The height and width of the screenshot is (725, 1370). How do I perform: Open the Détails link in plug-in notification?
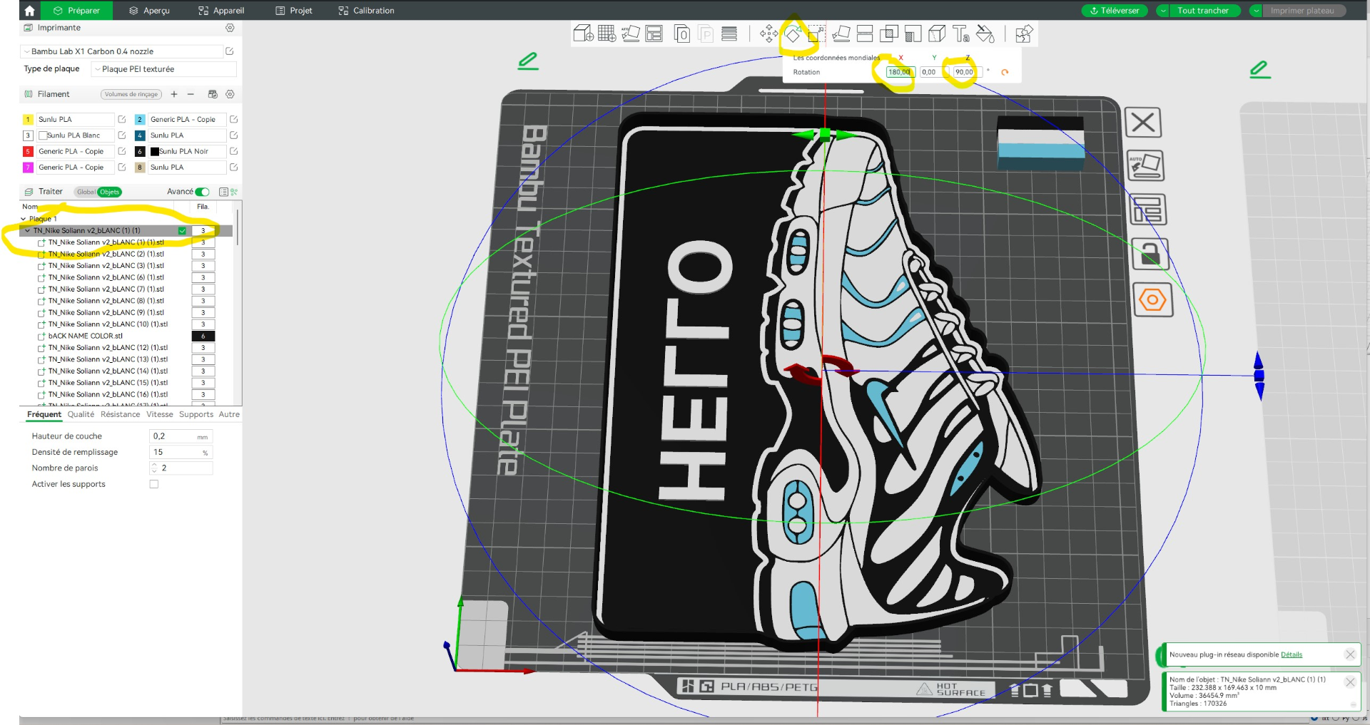pos(1292,654)
